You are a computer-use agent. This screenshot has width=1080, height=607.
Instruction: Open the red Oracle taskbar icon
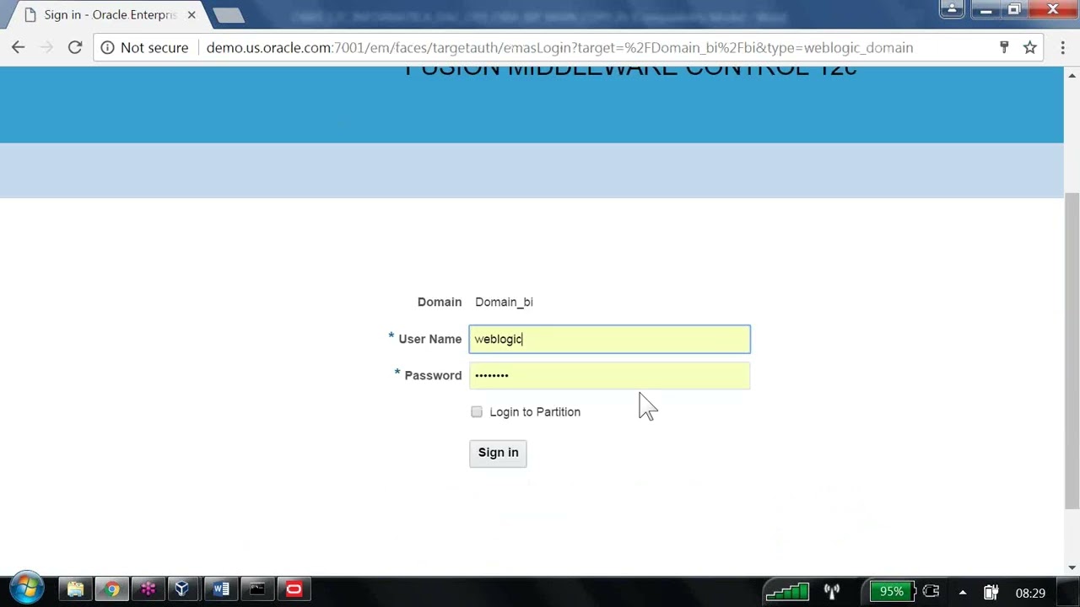tap(294, 589)
